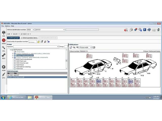
Task: Click the yellow folder icon beside operation number
Action: click(38, 42)
